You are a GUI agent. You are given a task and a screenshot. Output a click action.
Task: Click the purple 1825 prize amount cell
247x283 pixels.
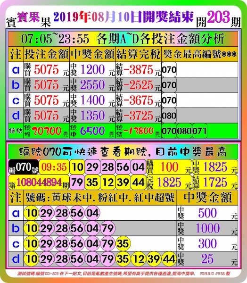215,167
